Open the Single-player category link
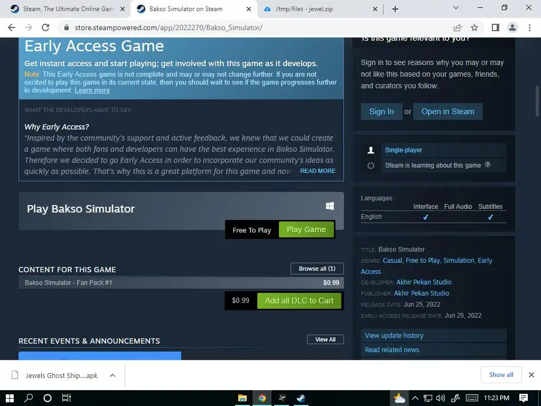 pos(403,150)
